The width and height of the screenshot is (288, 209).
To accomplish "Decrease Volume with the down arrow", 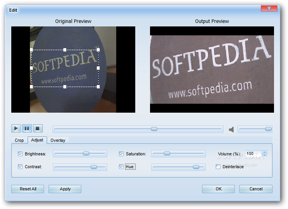I will (x=265, y=155).
